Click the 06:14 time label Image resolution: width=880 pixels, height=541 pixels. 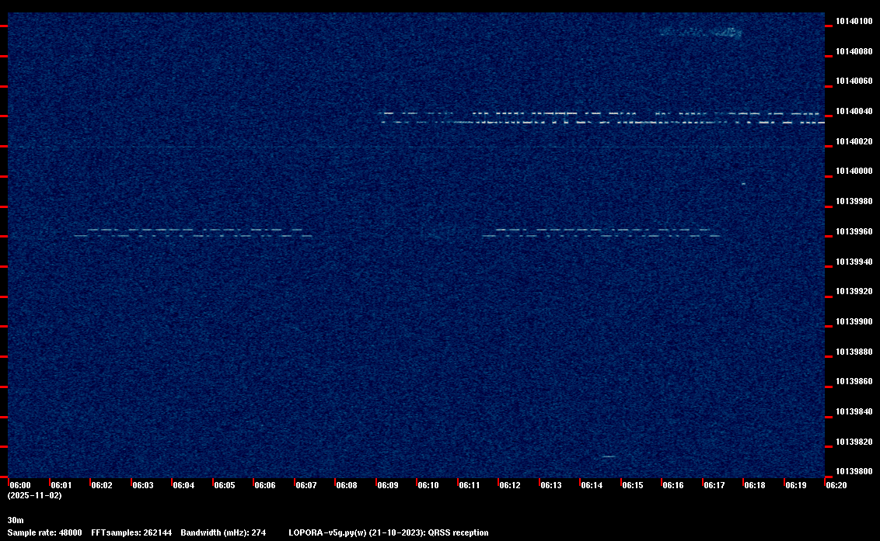[x=592, y=485]
